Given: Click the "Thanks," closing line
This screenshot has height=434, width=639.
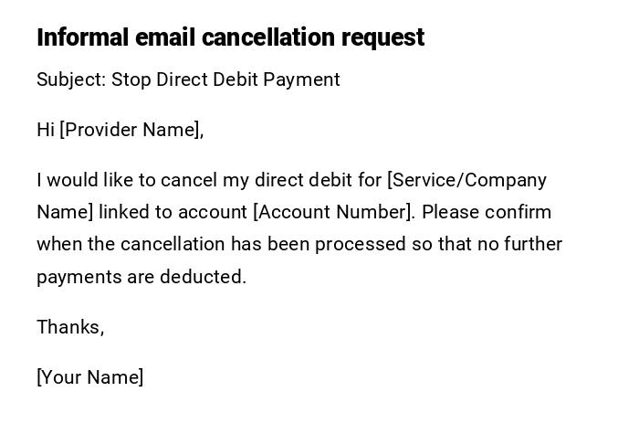Looking at the screenshot, I should pos(70,327).
